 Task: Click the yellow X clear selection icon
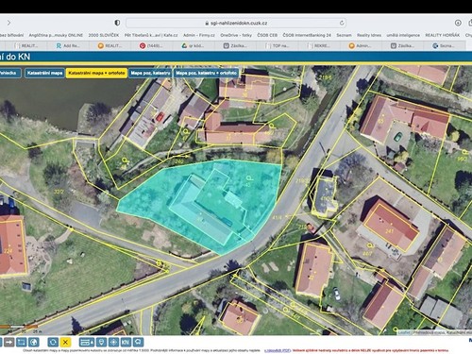click(x=65, y=342)
